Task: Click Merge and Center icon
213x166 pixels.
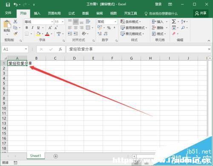Action: coord(88,28)
